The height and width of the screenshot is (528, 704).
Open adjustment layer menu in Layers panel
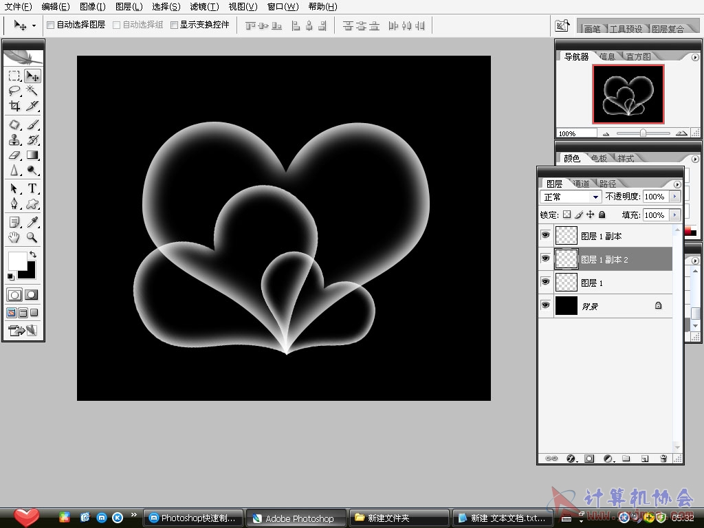[x=608, y=459]
